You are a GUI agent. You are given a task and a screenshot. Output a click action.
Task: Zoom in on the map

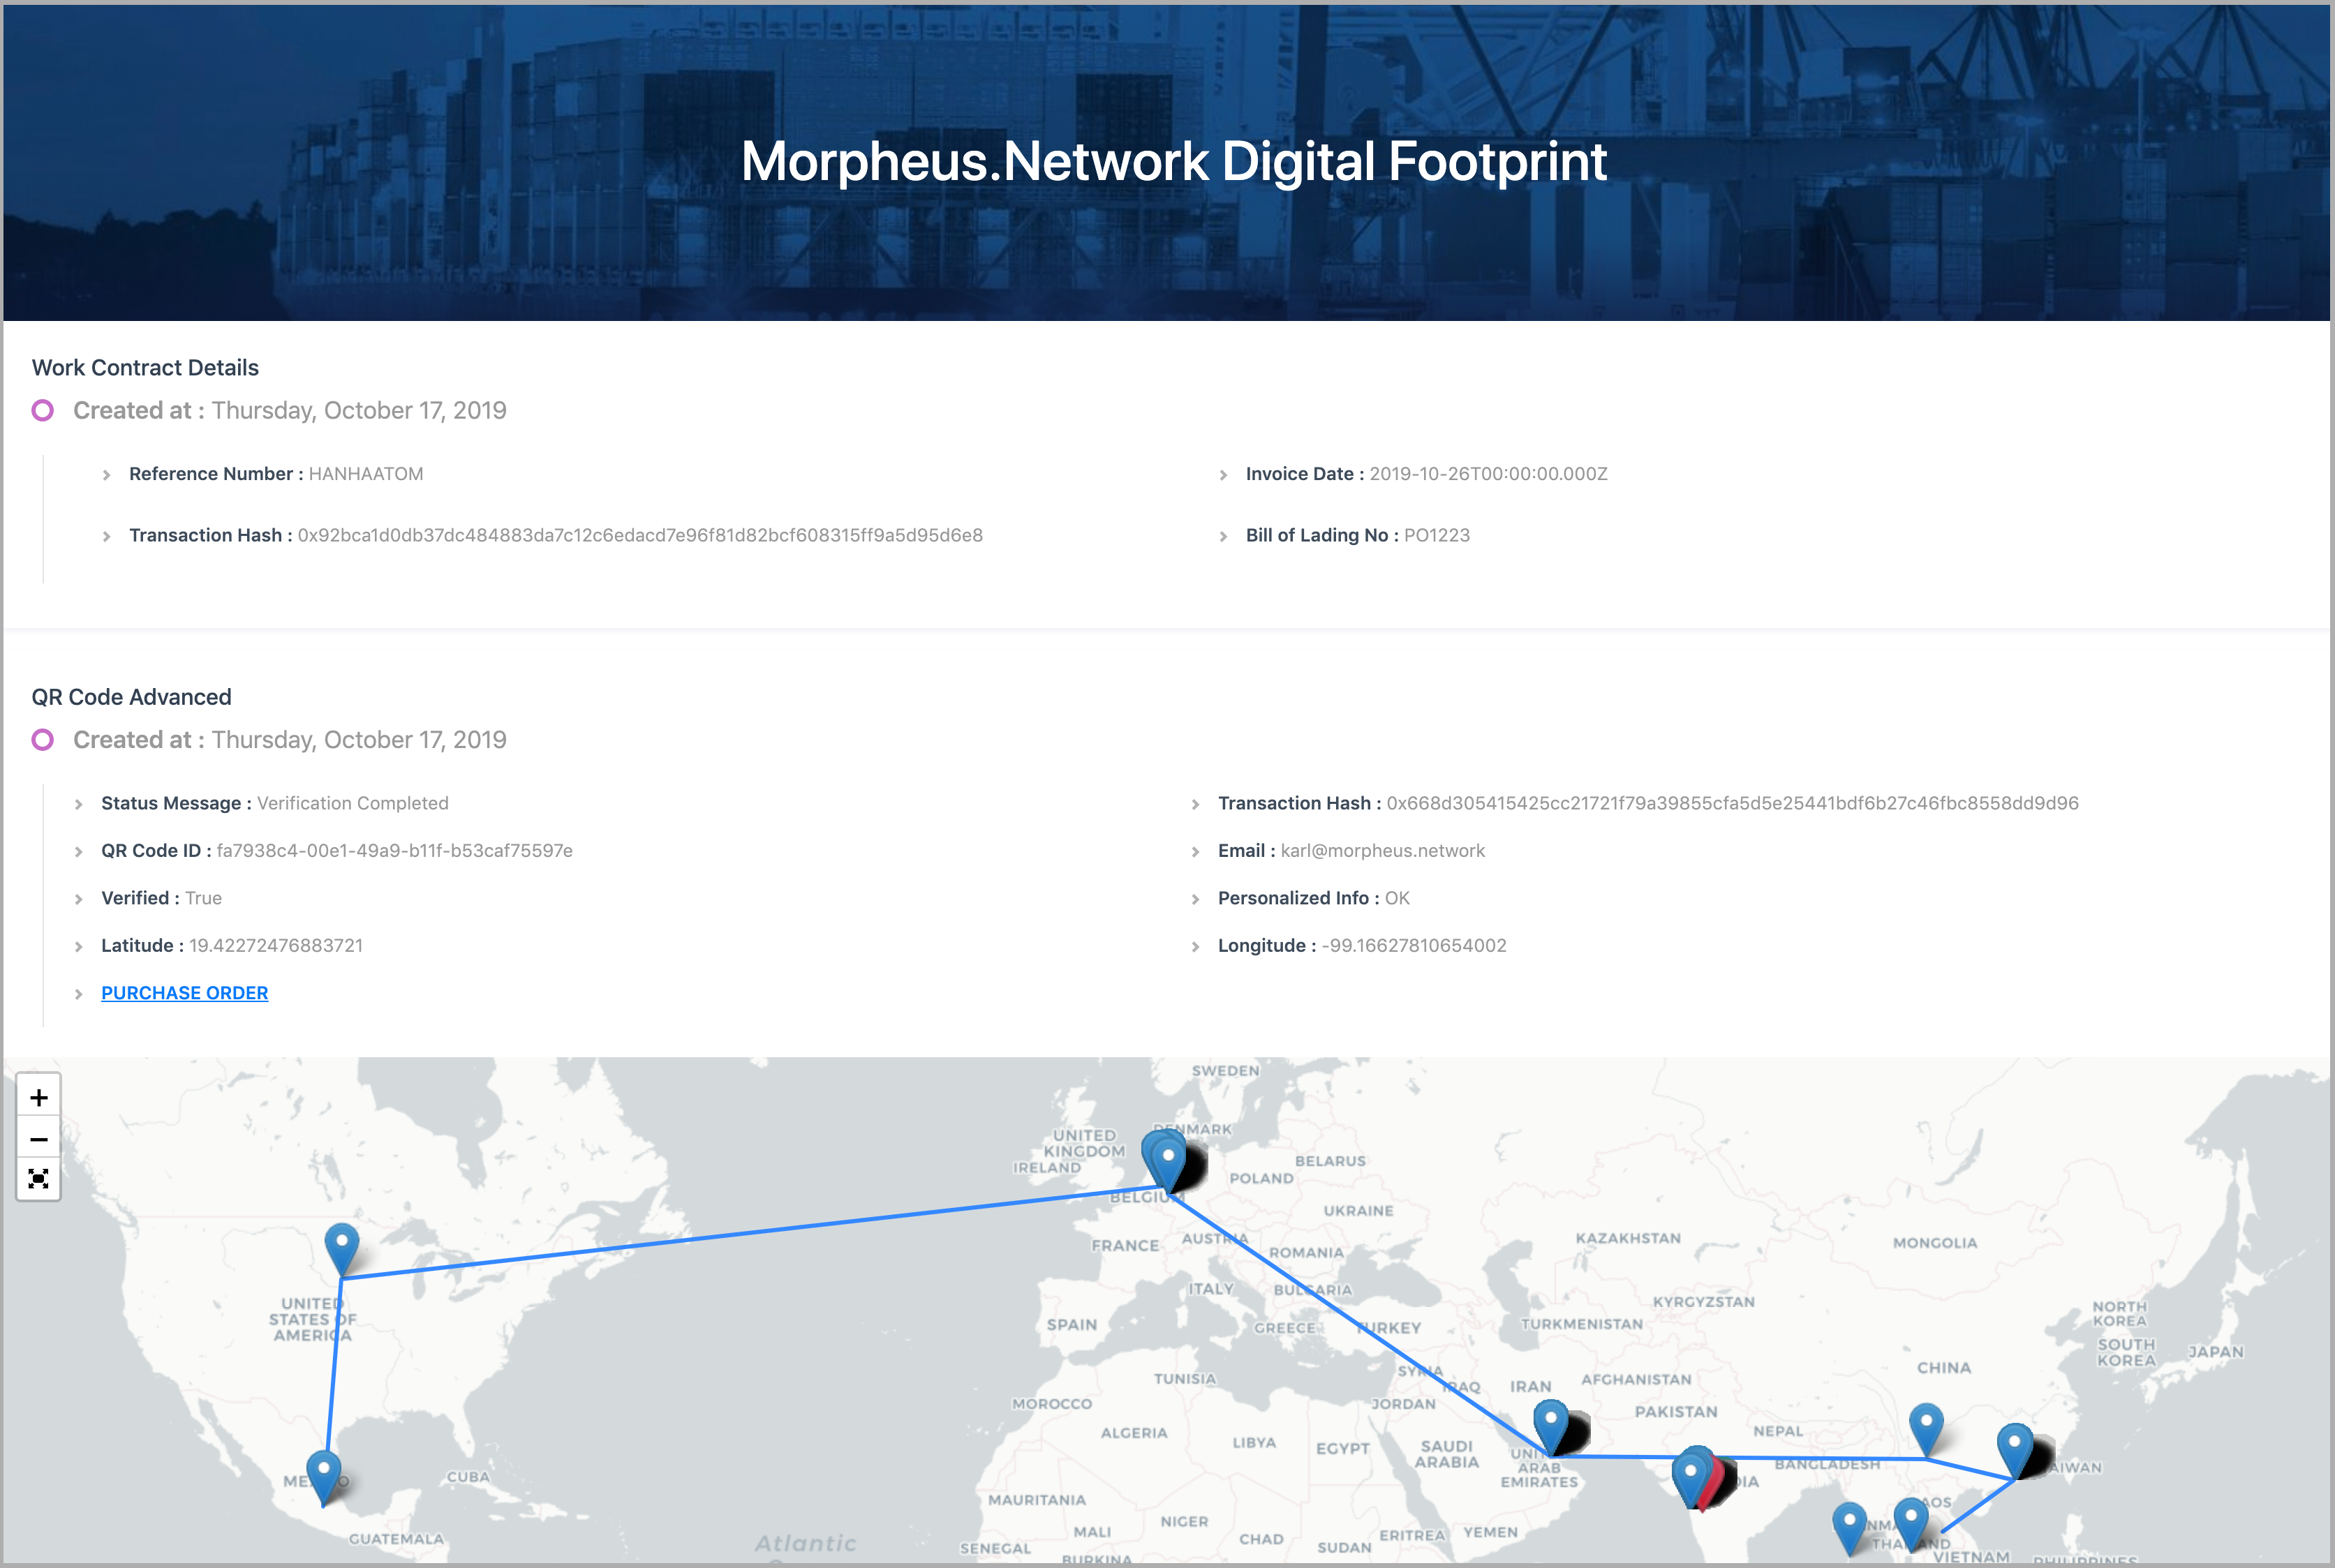coord(39,1096)
